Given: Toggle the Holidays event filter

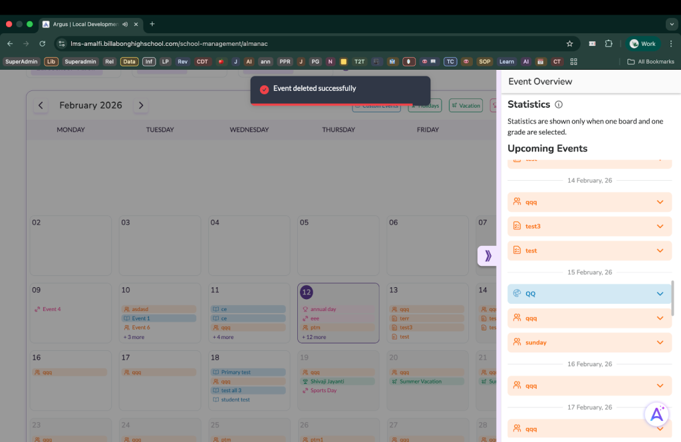Looking at the screenshot, I should 425,106.
